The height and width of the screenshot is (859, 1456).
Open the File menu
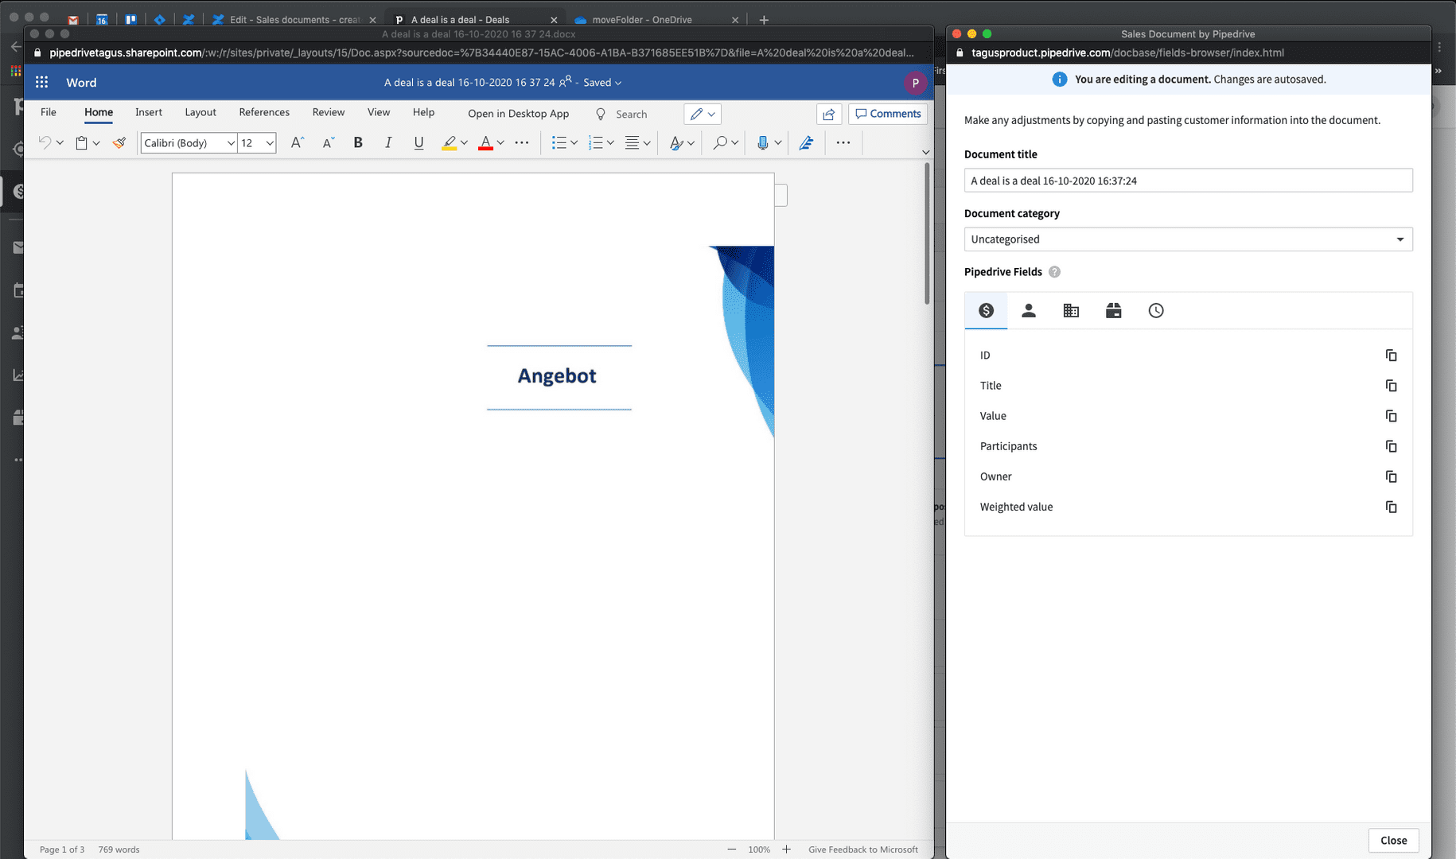click(49, 112)
